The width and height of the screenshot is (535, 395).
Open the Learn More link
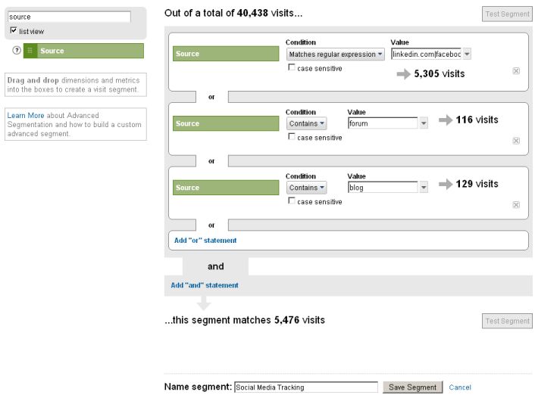pyautogui.click(x=26, y=115)
